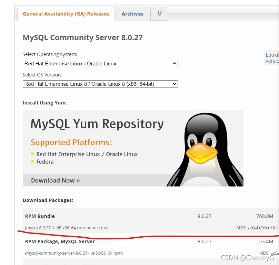Screen dimensions: 279x265
Task: Click the MySQL Community Server 8.0.27 heading
Action: pyautogui.click(x=82, y=38)
